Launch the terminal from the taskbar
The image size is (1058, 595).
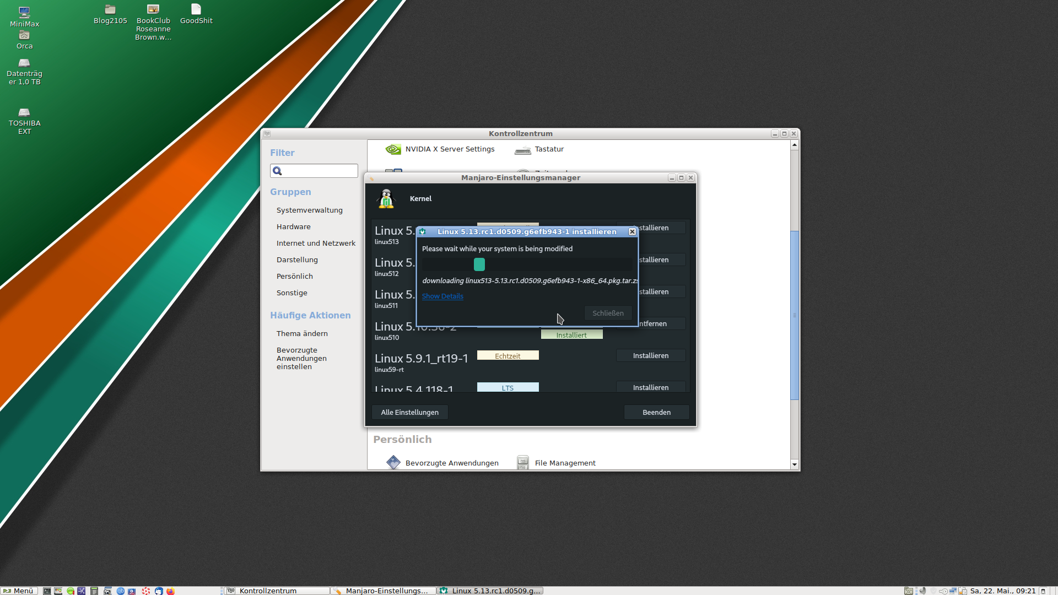click(x=47, y=591)
